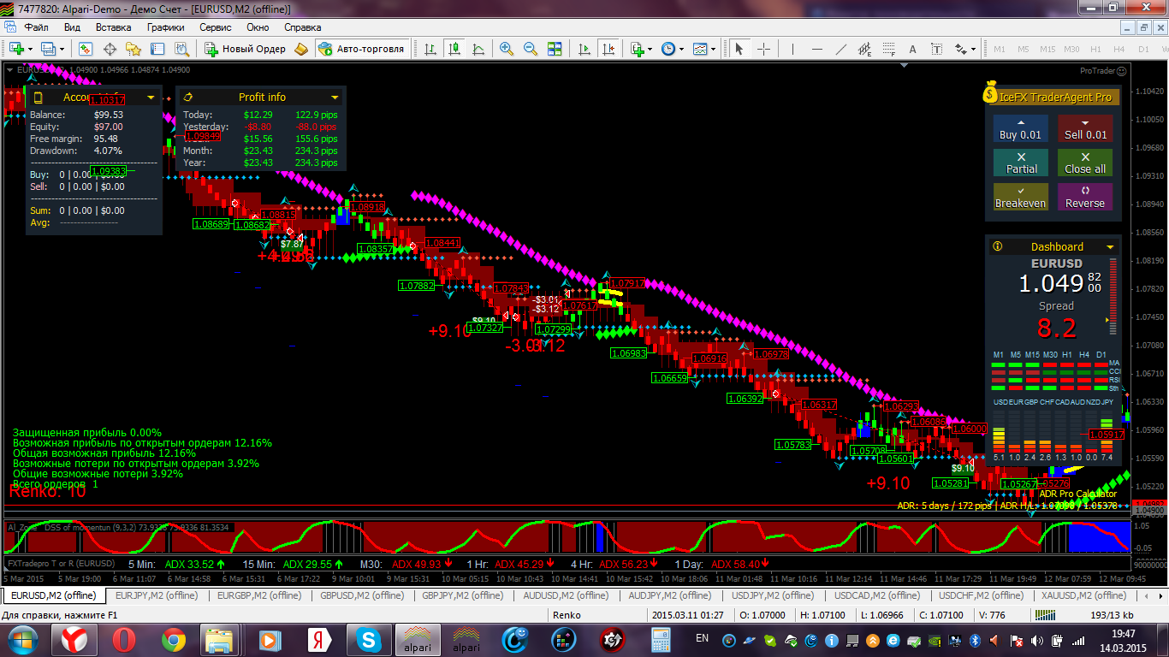The height and width of the screenshot is (657, 1169).
Task: Click the Sell 0.01 button
Action: coord(1085,128)
